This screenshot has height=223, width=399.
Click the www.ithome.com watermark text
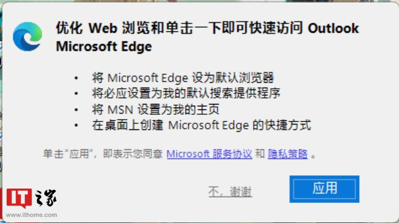[x=31, y=215]
